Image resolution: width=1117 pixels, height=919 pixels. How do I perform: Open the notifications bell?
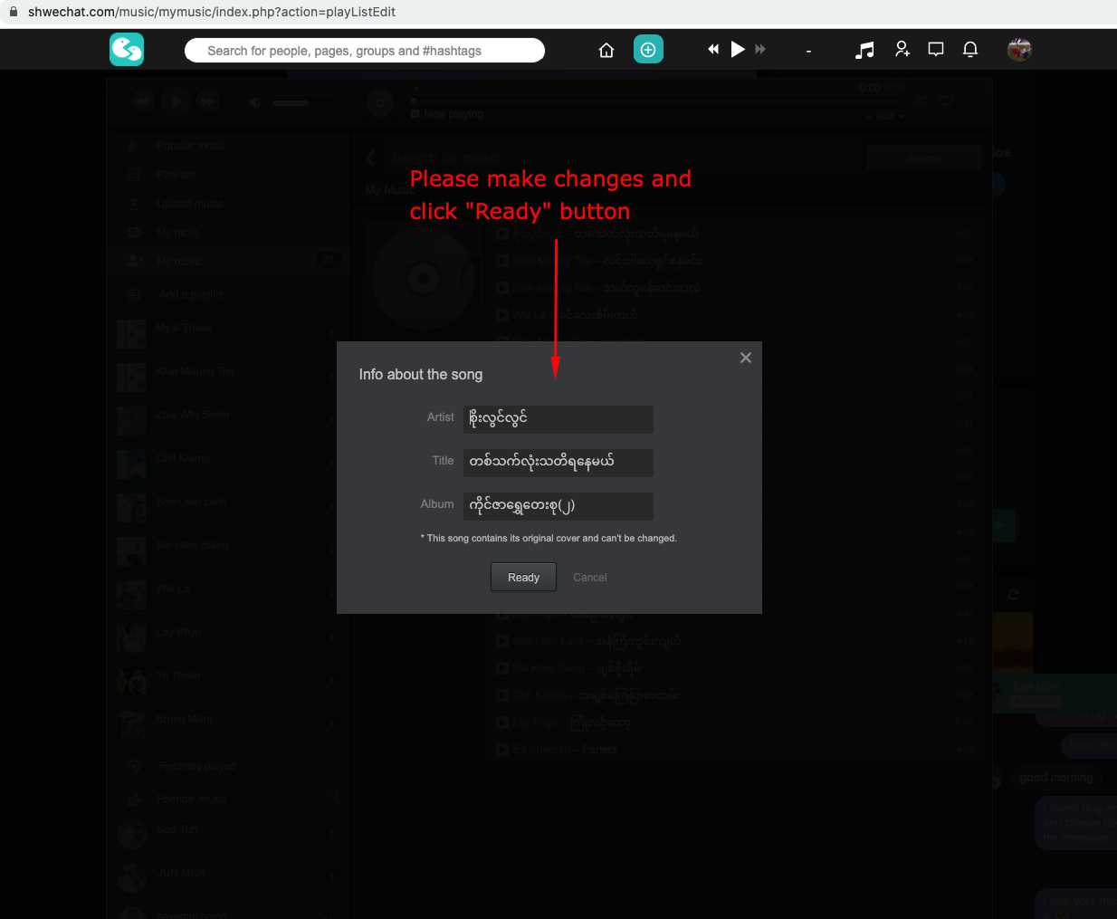(970, 50)
